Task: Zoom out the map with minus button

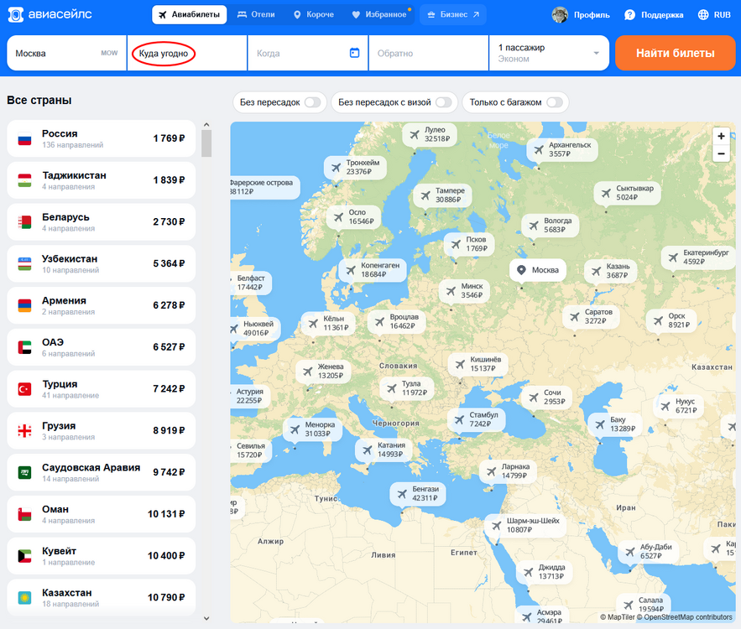Action: coord(721,153)
